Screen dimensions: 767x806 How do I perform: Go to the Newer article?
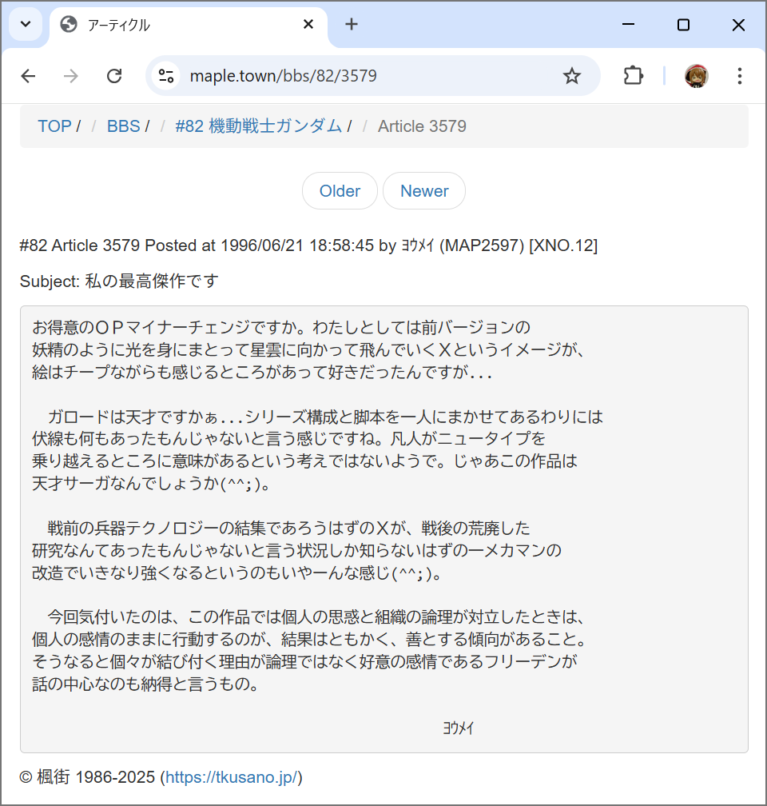pyautogui.click(x=424, y=191)
